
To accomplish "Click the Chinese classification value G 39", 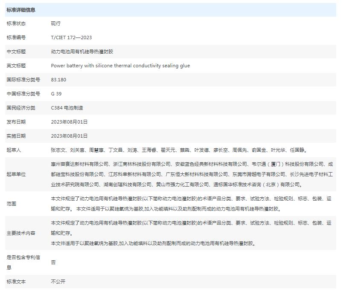I will pyautogui.click(x=56, y=94).
